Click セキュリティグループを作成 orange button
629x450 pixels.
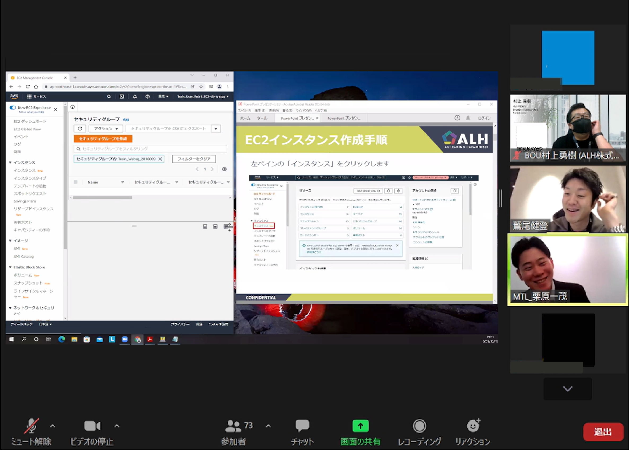tap(103, 139)
